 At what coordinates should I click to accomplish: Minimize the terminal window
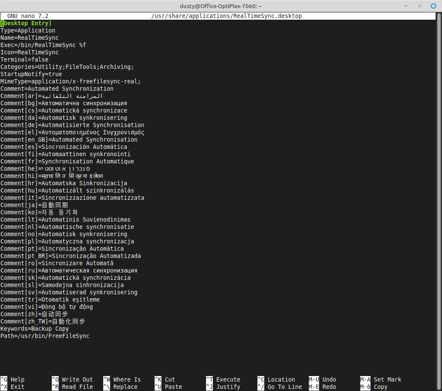[x=406, y=6]
